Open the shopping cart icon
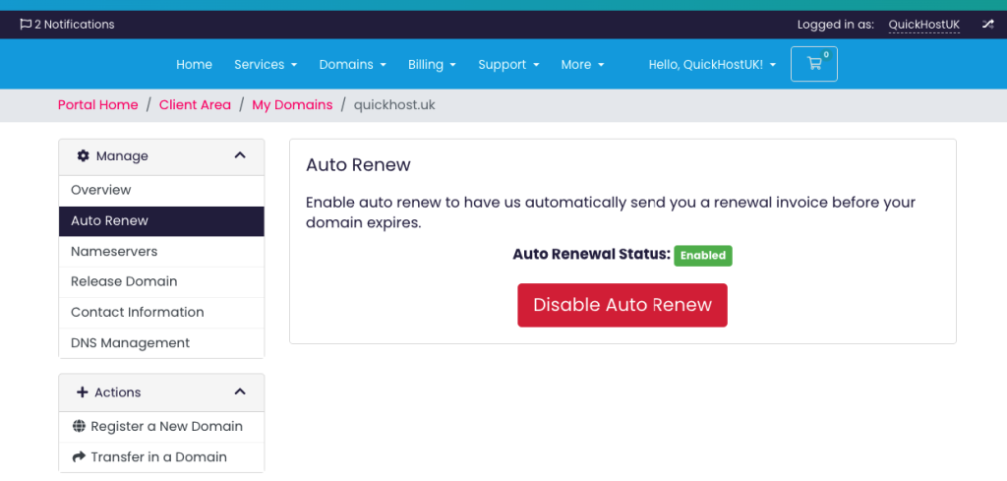Screen dimensions: 1007x481 813,64
